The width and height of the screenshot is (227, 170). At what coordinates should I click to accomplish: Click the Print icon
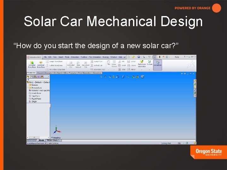pos(144,57)
